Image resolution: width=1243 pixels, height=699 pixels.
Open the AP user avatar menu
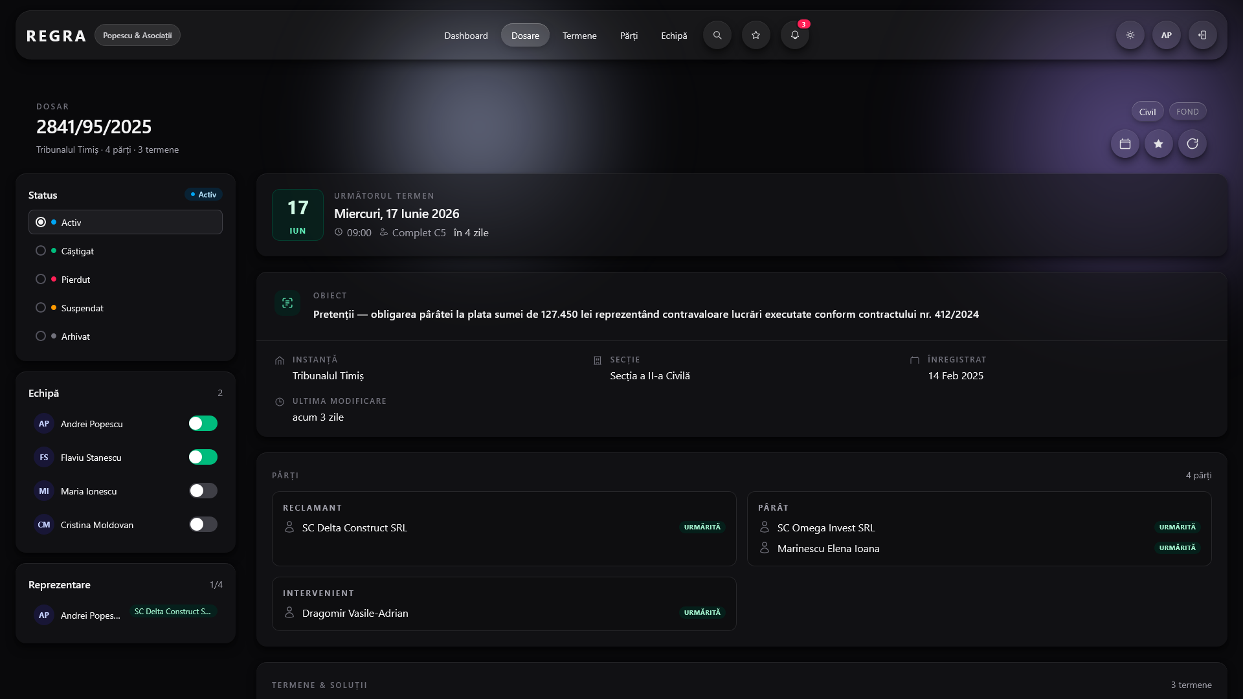pos(1167,36)
